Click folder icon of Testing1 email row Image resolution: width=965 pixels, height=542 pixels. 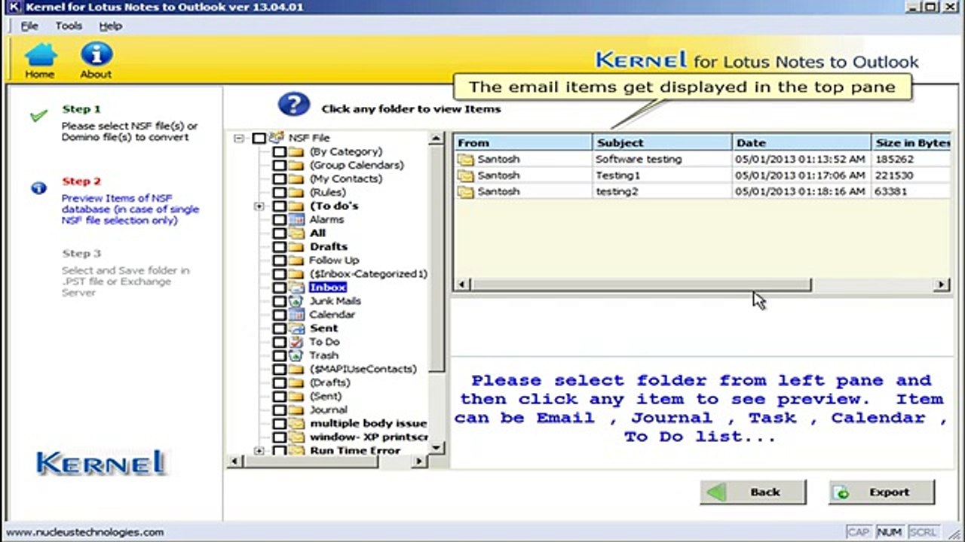(465, 175)
